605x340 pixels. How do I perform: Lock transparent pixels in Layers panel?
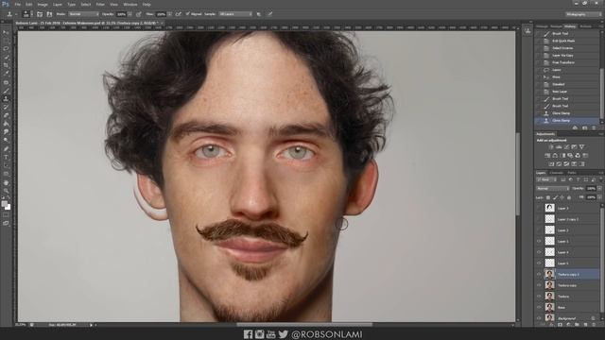tap(548, 197)
